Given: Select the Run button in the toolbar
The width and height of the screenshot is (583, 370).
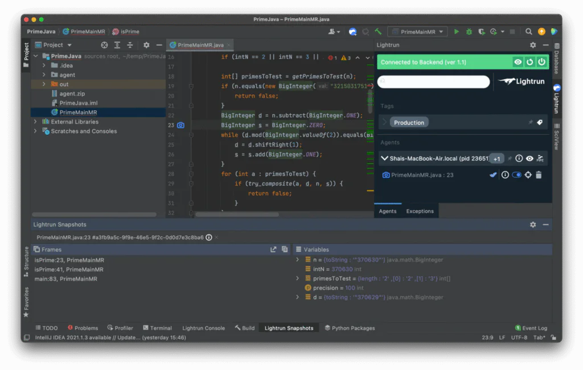Looking at the screenshot, I should [457, 31].
